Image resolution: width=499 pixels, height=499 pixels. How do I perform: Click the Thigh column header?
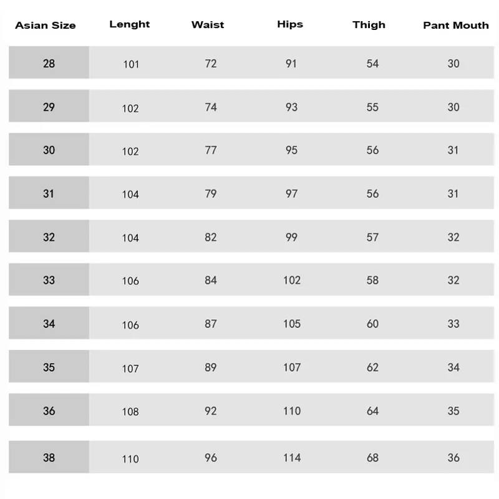[x=369, y=25]
